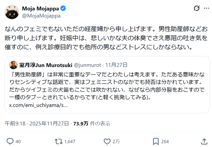Click the blue verified badge
The width and height of the screenshot is (212, 147).
click(x=63, y=8)
